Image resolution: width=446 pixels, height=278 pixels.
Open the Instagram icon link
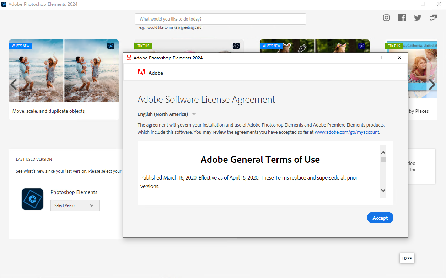pyautogui.click(x=386, y=18)
